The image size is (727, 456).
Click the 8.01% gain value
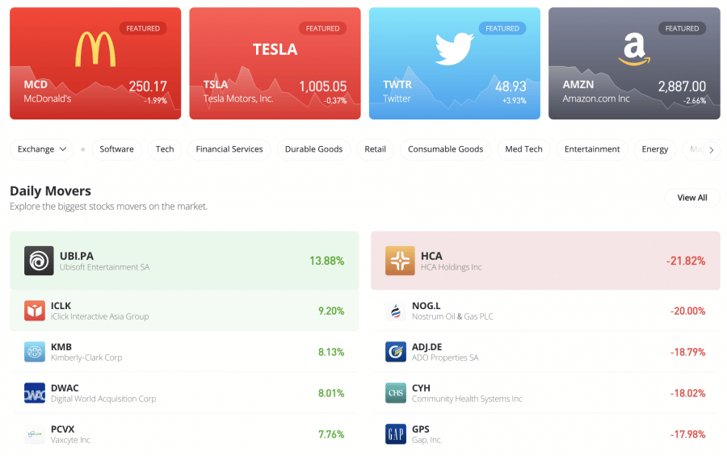point(331,393)
